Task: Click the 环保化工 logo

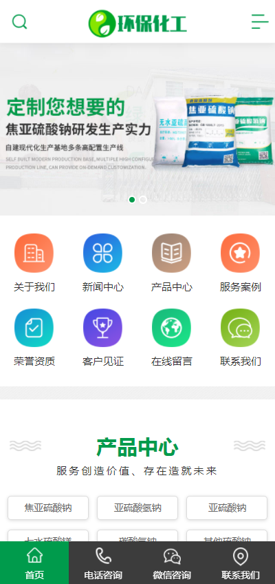Action: coord(137,23)
